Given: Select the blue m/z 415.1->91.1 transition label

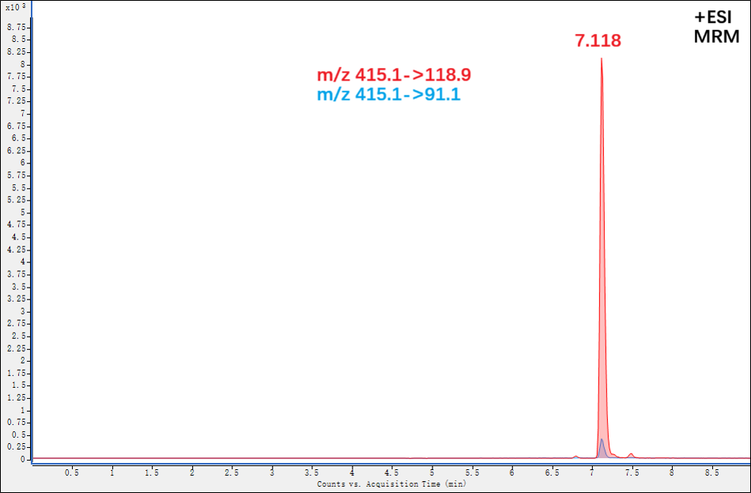Looking at the screenshot, I should click(x=388, y=95).
